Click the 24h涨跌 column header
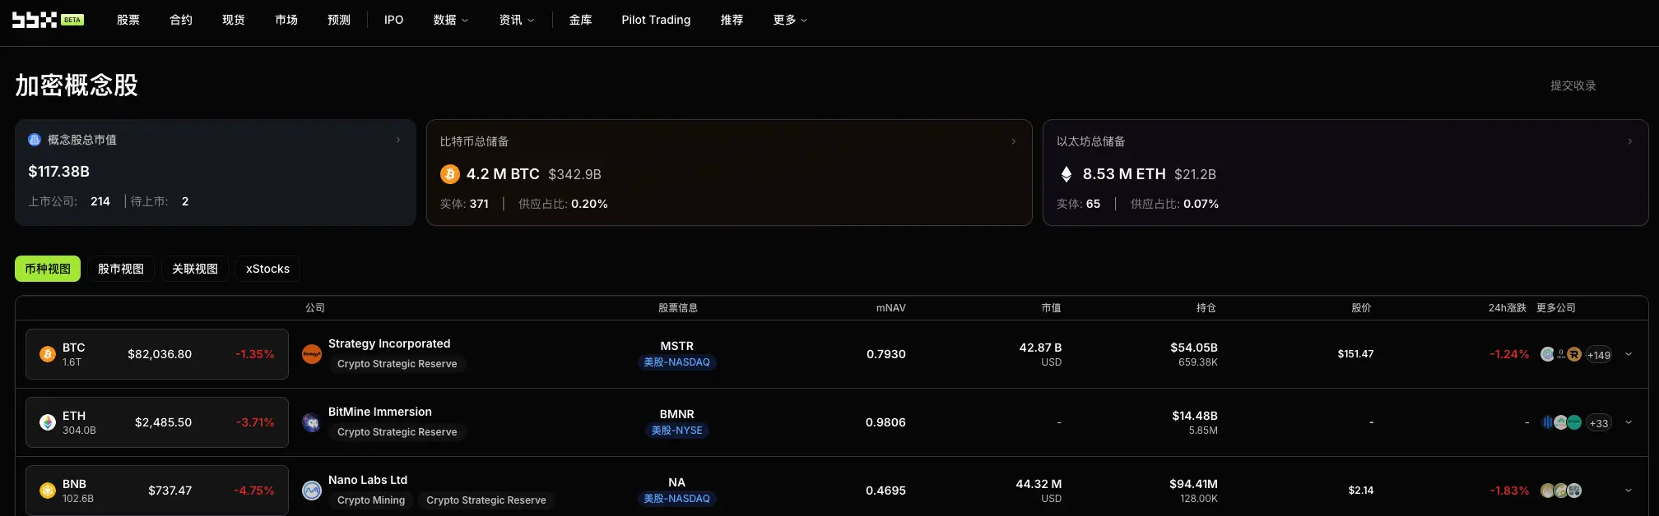This screenshot has height=516, width=1659. (1508, 308)
